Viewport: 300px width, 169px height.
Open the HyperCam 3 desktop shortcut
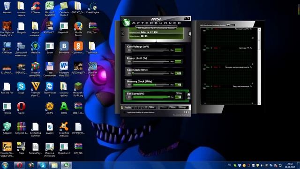point(64,148)
